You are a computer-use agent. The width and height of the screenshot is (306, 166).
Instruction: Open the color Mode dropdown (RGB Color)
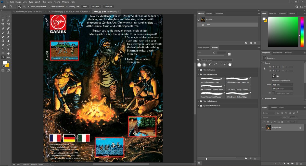tap(282, 85)
